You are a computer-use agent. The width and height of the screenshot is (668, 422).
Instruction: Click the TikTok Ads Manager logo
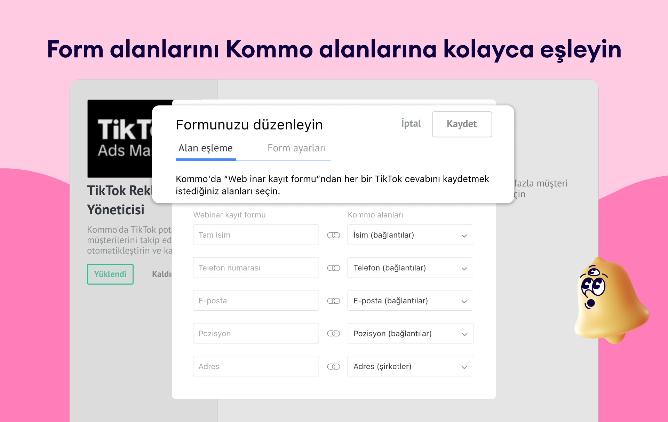120,138
